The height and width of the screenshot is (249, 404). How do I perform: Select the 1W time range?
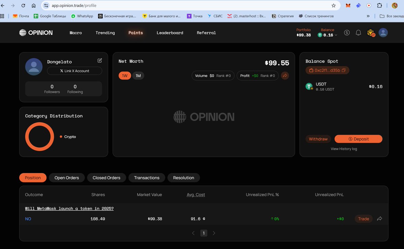click(125, 76)
